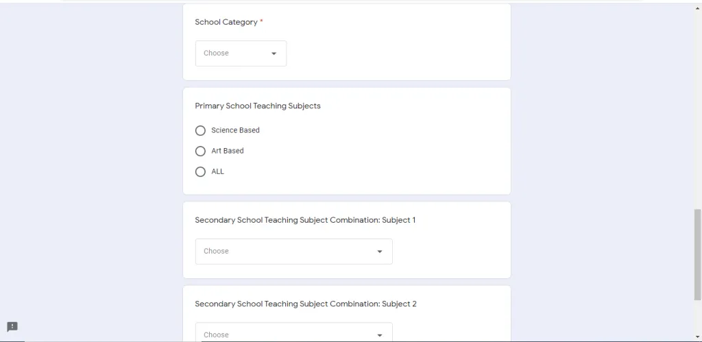
Task: Click the Secondary School Subject 2 question title
Action: 305,304
